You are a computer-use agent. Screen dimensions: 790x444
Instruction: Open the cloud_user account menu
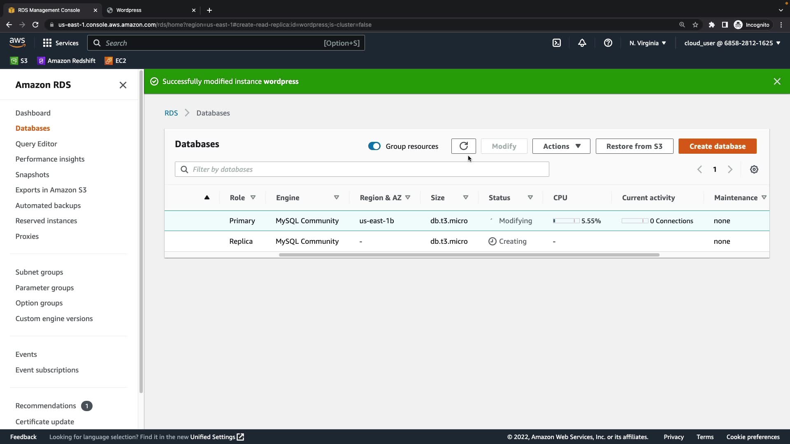[x=732, y=43]
